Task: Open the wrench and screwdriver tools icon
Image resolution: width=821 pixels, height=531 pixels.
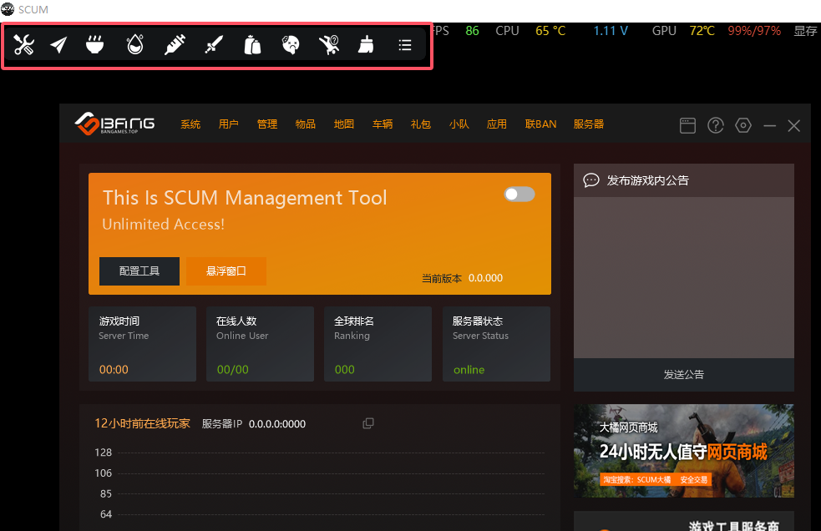Action: (x=23, y=45)
